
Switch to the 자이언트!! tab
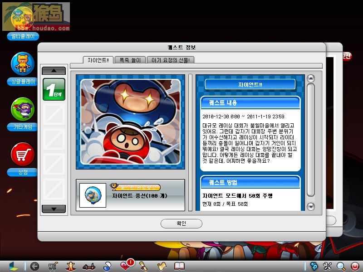point(98,60)
